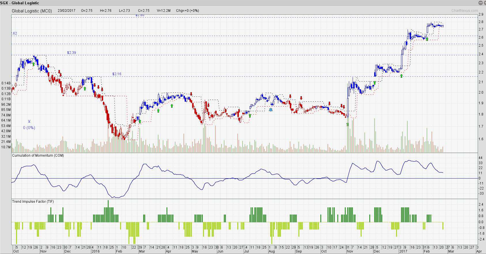Select the 'Trend Impulse Factor (TIF)' panel label
The width and height of the screenshot is (486, 254).
tap(33, 202)
